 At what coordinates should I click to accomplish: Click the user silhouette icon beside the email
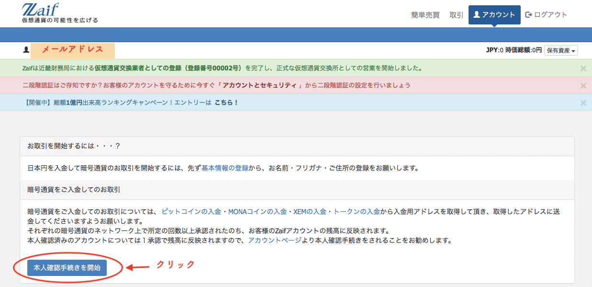[x=26, y=49]
